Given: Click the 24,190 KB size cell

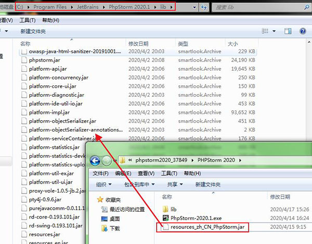Looking at the screenshot, I should pyautogui.click(x=243, y=60).
